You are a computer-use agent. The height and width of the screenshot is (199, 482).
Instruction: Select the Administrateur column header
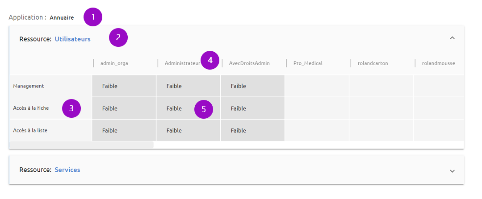coord(183,63)
